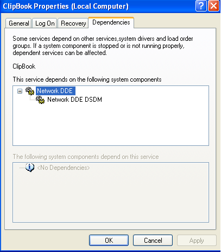Switch to the General tab
The height and width of the screenshot is (252, 221).
(18, 23)
